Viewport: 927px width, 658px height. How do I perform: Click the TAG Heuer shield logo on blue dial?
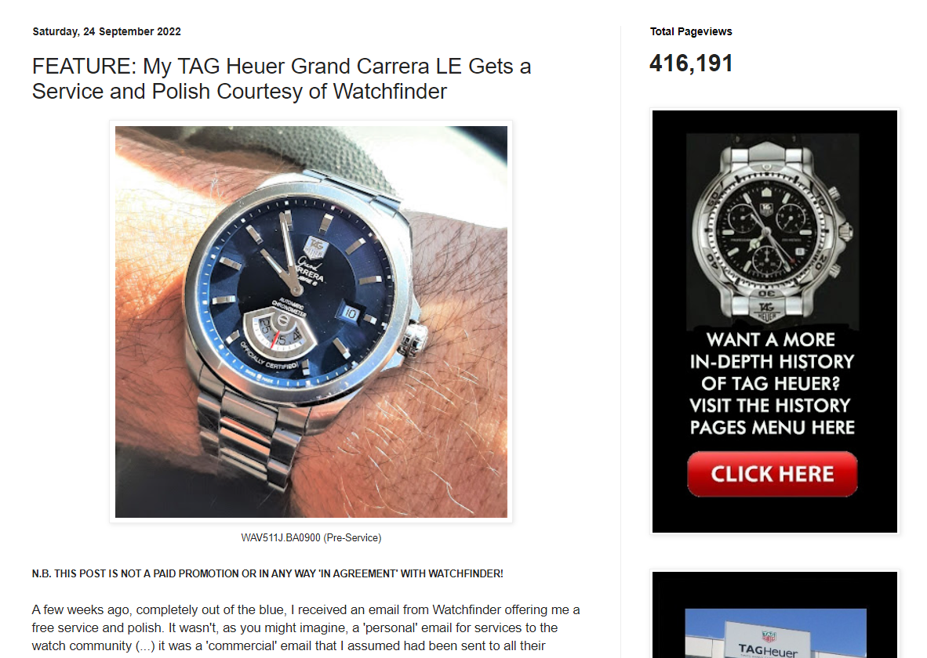click(316, 247)
